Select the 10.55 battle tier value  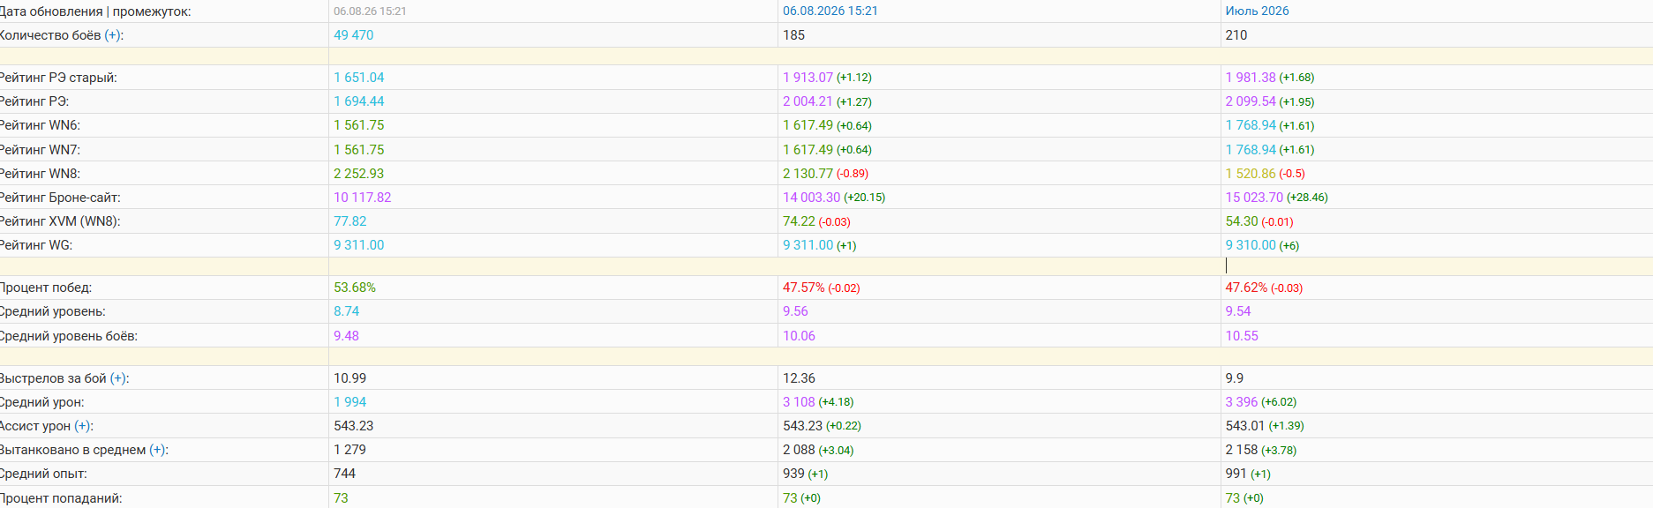(1242, 336)
